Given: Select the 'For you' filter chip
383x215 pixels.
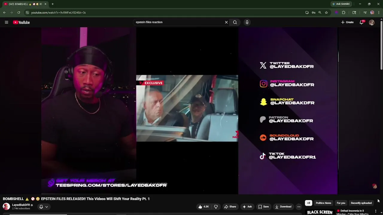Looking at the screenshot, I should (x=341, y=203).
